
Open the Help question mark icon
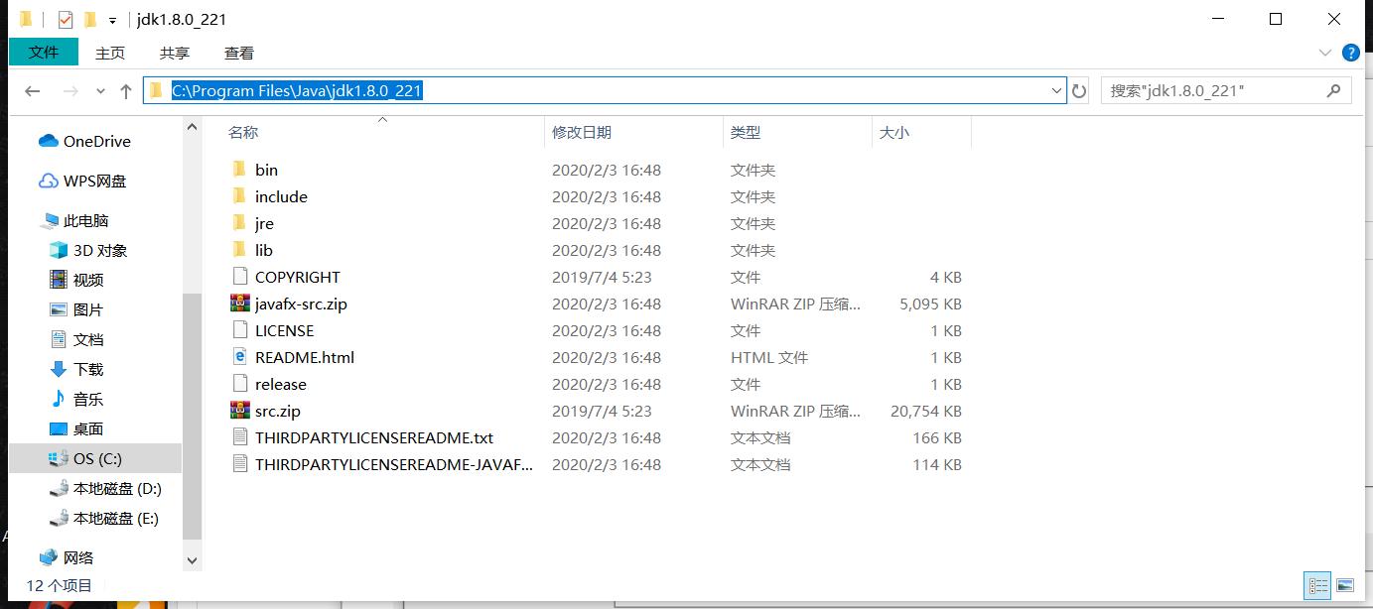click(x=1350, y=53)
